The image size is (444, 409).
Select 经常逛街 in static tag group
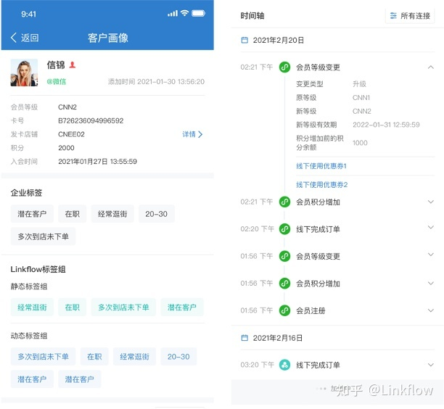[x=32, y=307]
